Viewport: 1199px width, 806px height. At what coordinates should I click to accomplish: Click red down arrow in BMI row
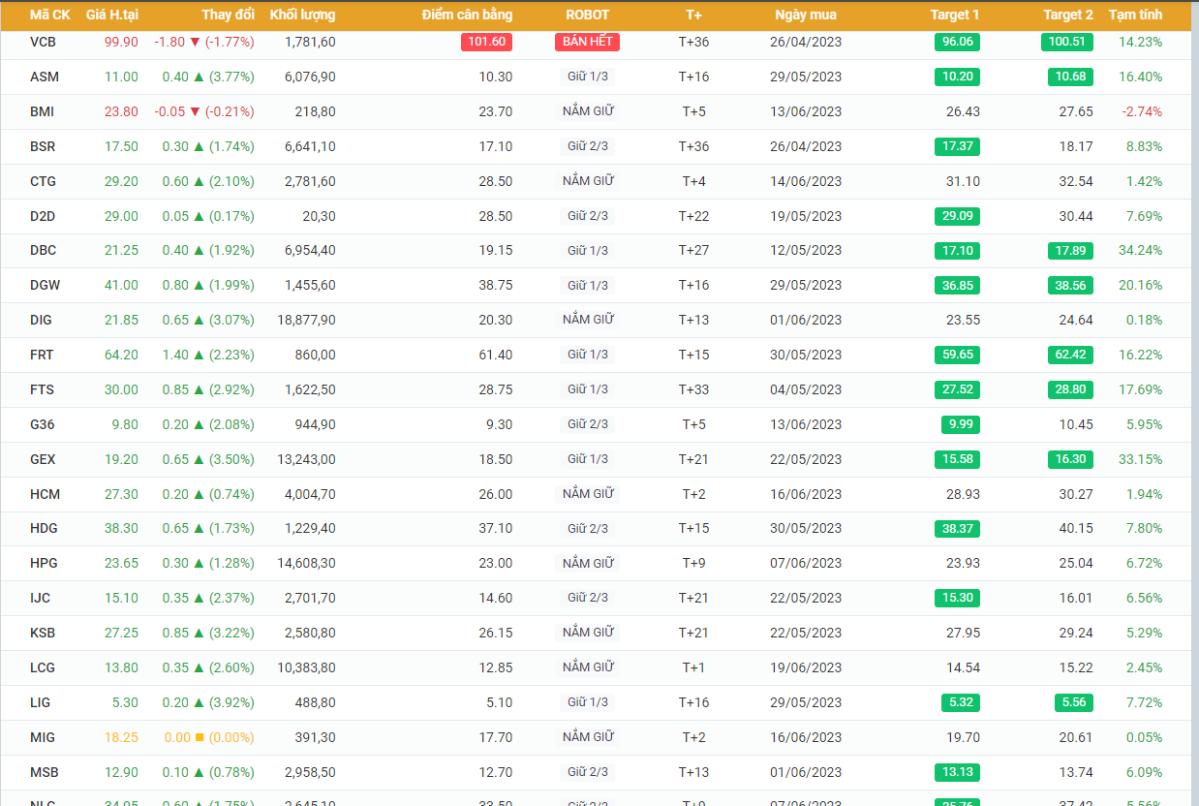[x=195, y=112]
